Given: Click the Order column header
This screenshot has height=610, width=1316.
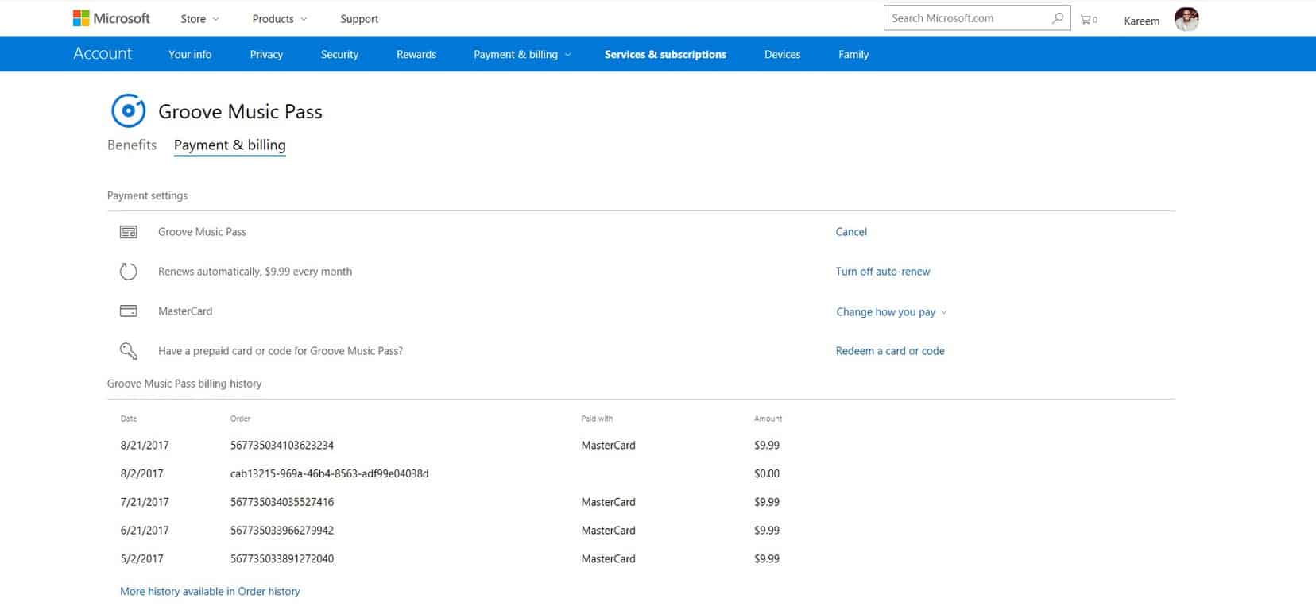Looking at the screenshot, I should pyautogui.click(x=240, y=419).
